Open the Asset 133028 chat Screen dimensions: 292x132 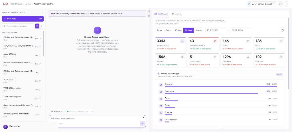[22, 55]
